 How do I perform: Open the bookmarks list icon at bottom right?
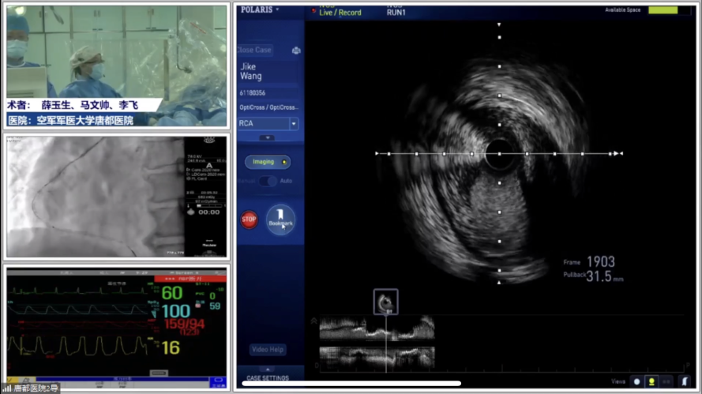click(685, 381)
